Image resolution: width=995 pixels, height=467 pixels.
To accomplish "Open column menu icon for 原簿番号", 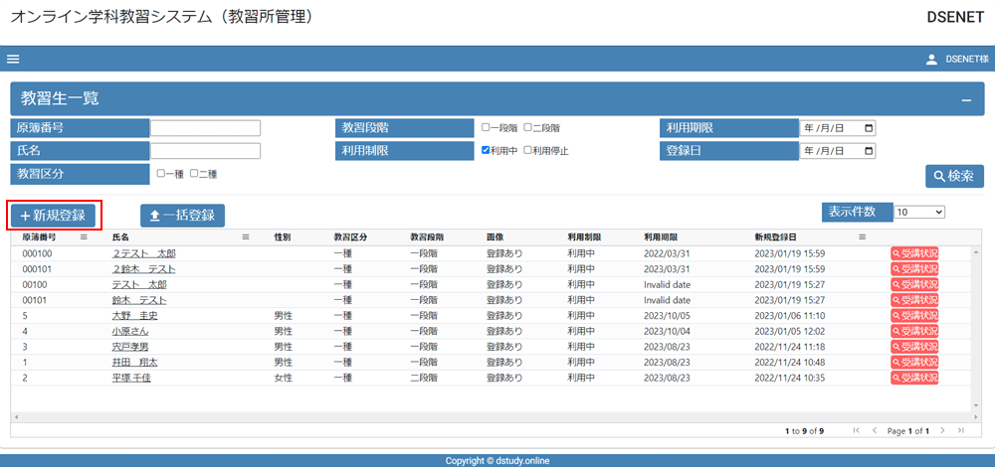I will pos(84,237).
